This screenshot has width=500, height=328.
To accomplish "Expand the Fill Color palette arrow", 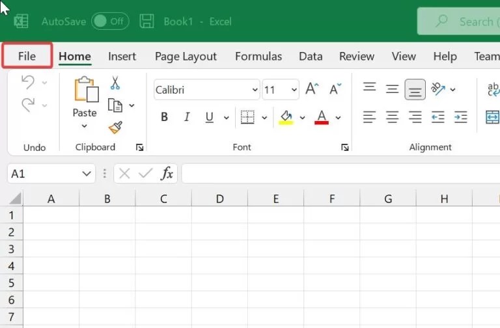I will [302, 118].
